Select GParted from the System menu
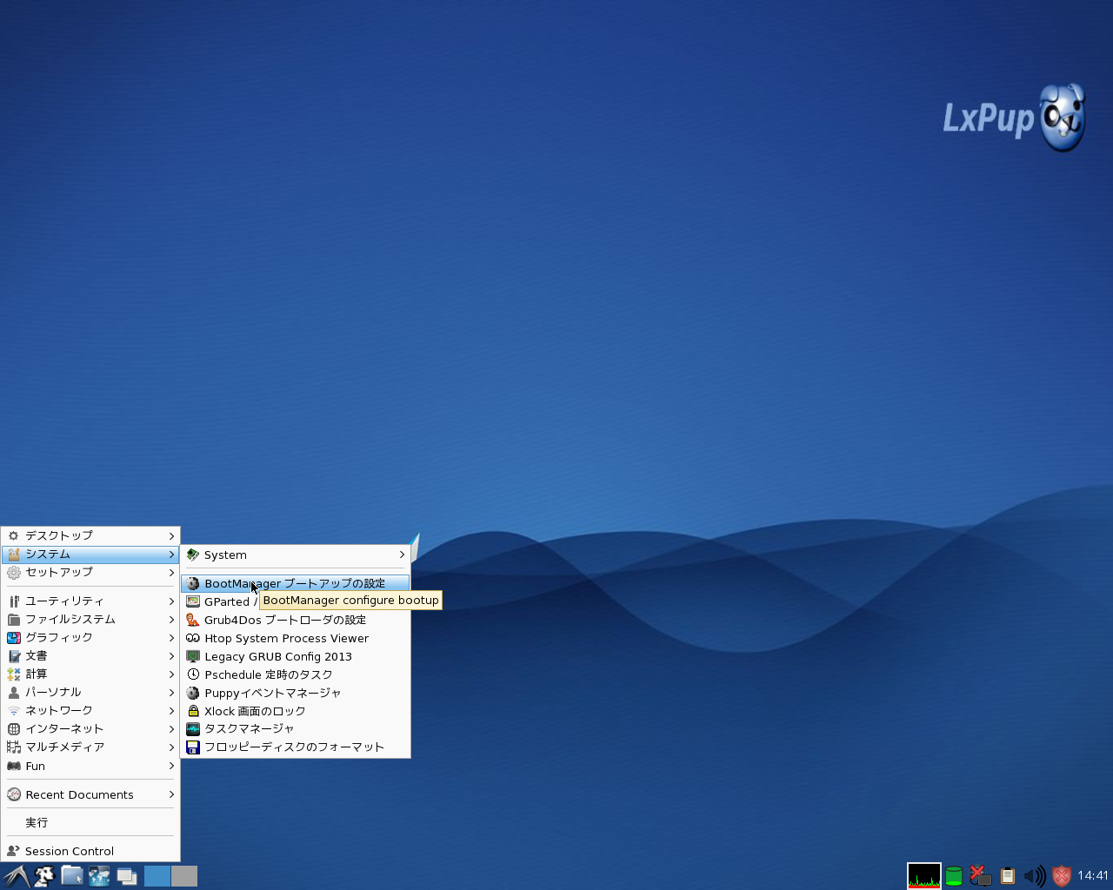 pyautogui.click(x=228, y=601)
